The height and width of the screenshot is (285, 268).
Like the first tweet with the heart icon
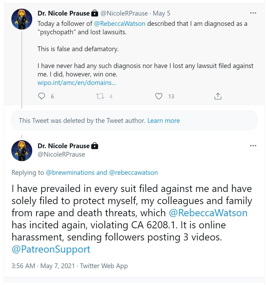point(159,96)
